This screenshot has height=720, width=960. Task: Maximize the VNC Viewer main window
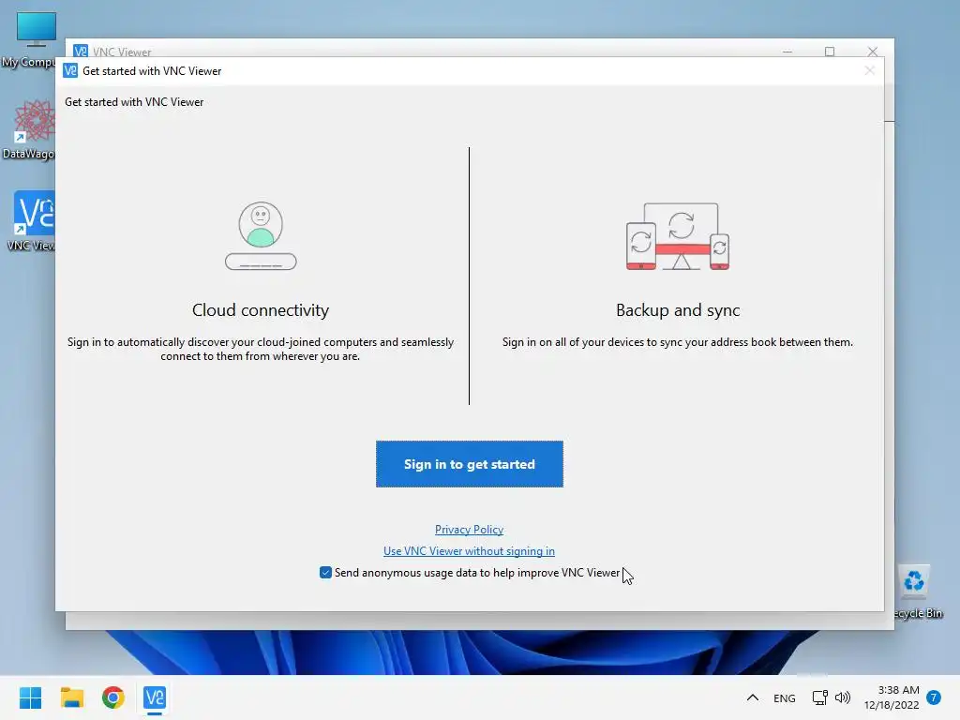830,52
